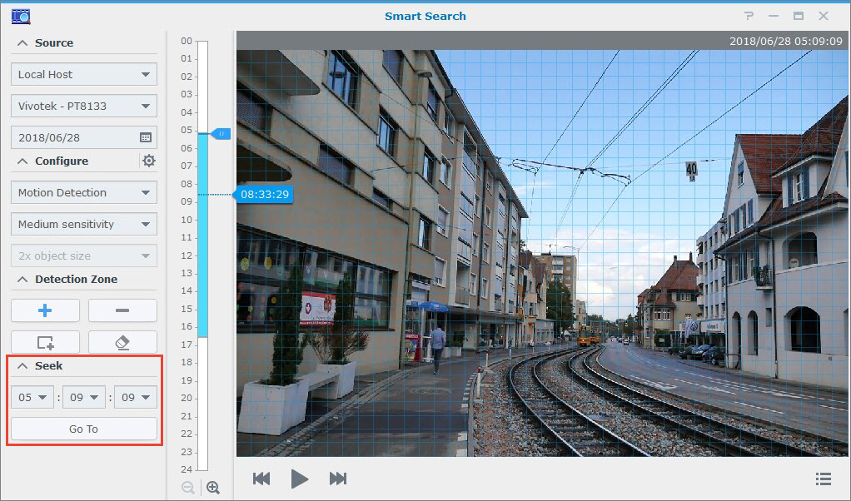Open the hours dropdown in Seek
This screenshot has width=851, height=501.
point(32,397)
